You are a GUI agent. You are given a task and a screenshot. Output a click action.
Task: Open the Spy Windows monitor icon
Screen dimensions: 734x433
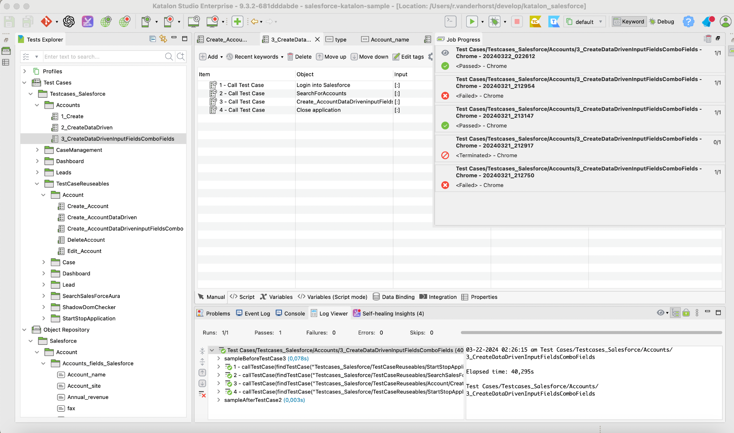194,21
